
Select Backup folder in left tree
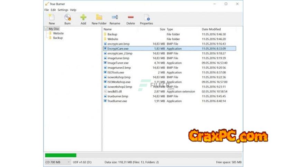[58, 38]
